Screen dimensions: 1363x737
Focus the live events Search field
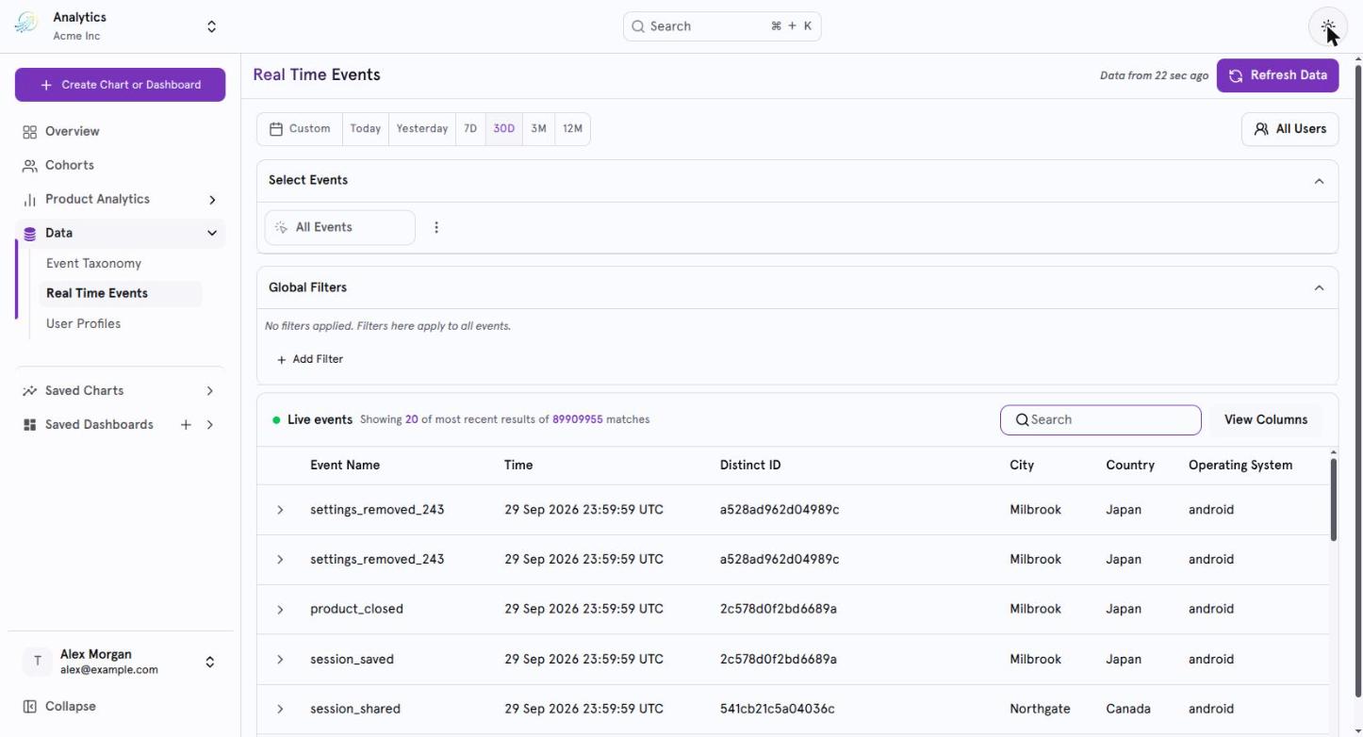point(1101,420)
